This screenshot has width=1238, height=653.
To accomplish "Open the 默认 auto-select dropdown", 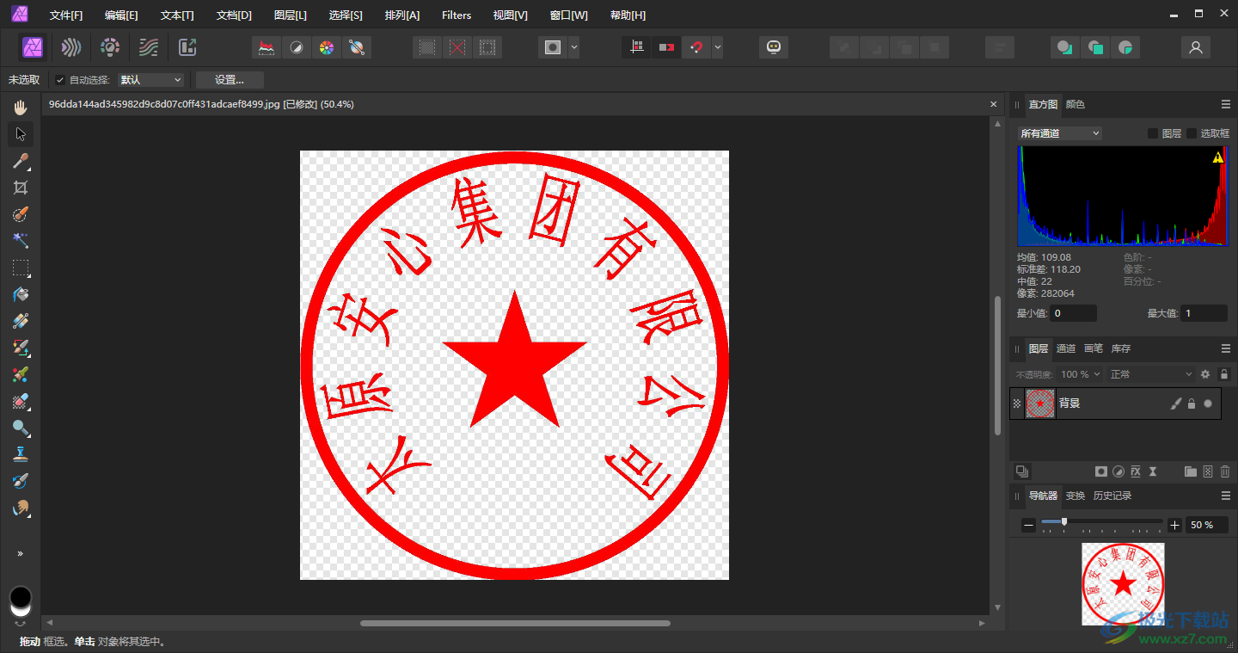I will pyautogui.click(x=151, y=80).
